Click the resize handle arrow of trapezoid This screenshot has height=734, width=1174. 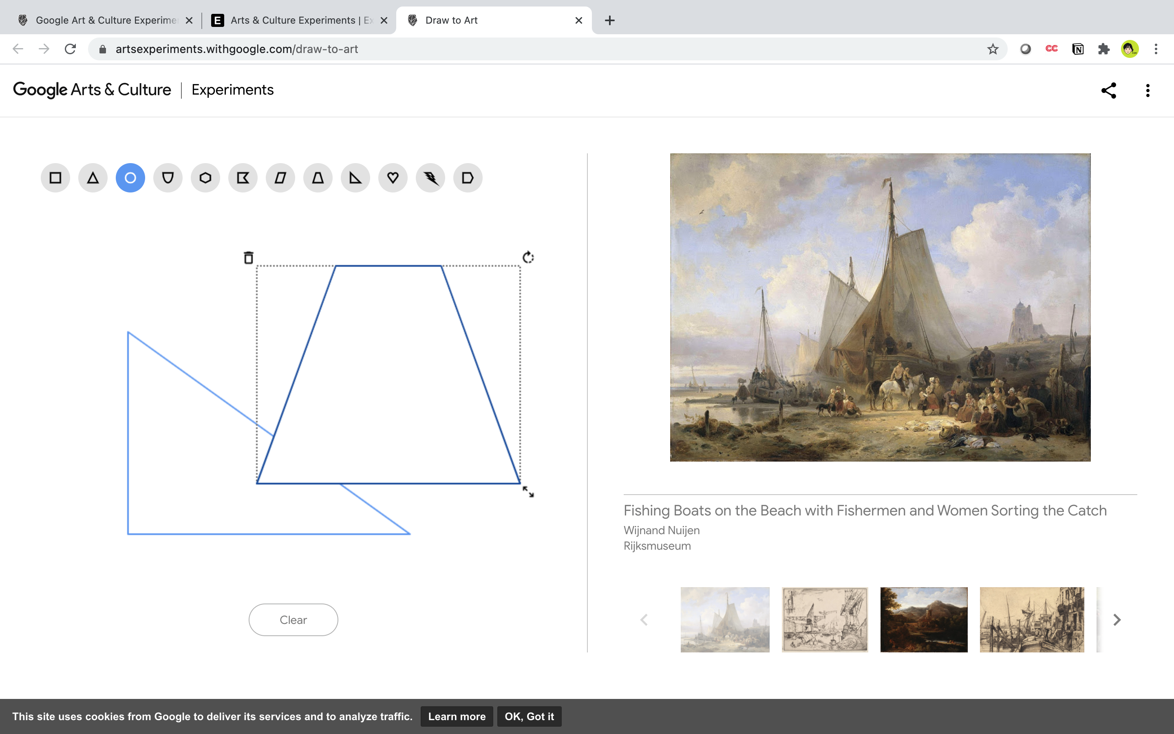(528, 492)
